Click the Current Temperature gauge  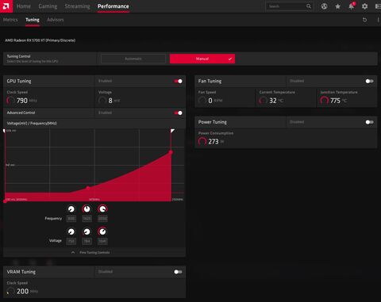click(x=264, y=101)
